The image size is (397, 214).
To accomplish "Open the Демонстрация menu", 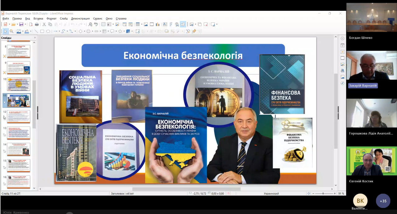I will point(80,19).
